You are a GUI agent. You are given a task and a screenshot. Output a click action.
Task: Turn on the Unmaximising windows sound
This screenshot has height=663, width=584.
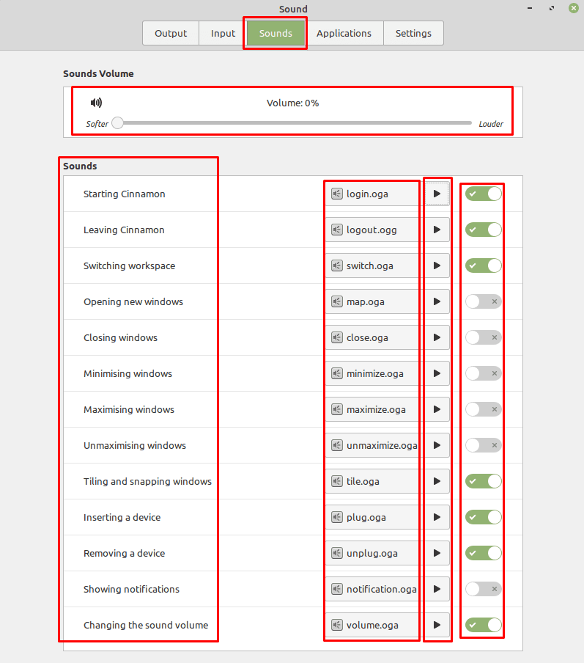(x=484, y=445)
